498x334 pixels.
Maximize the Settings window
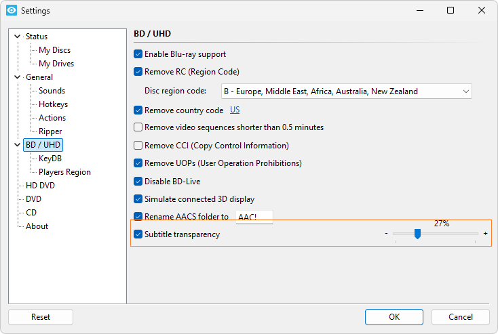tap(451, 10)
